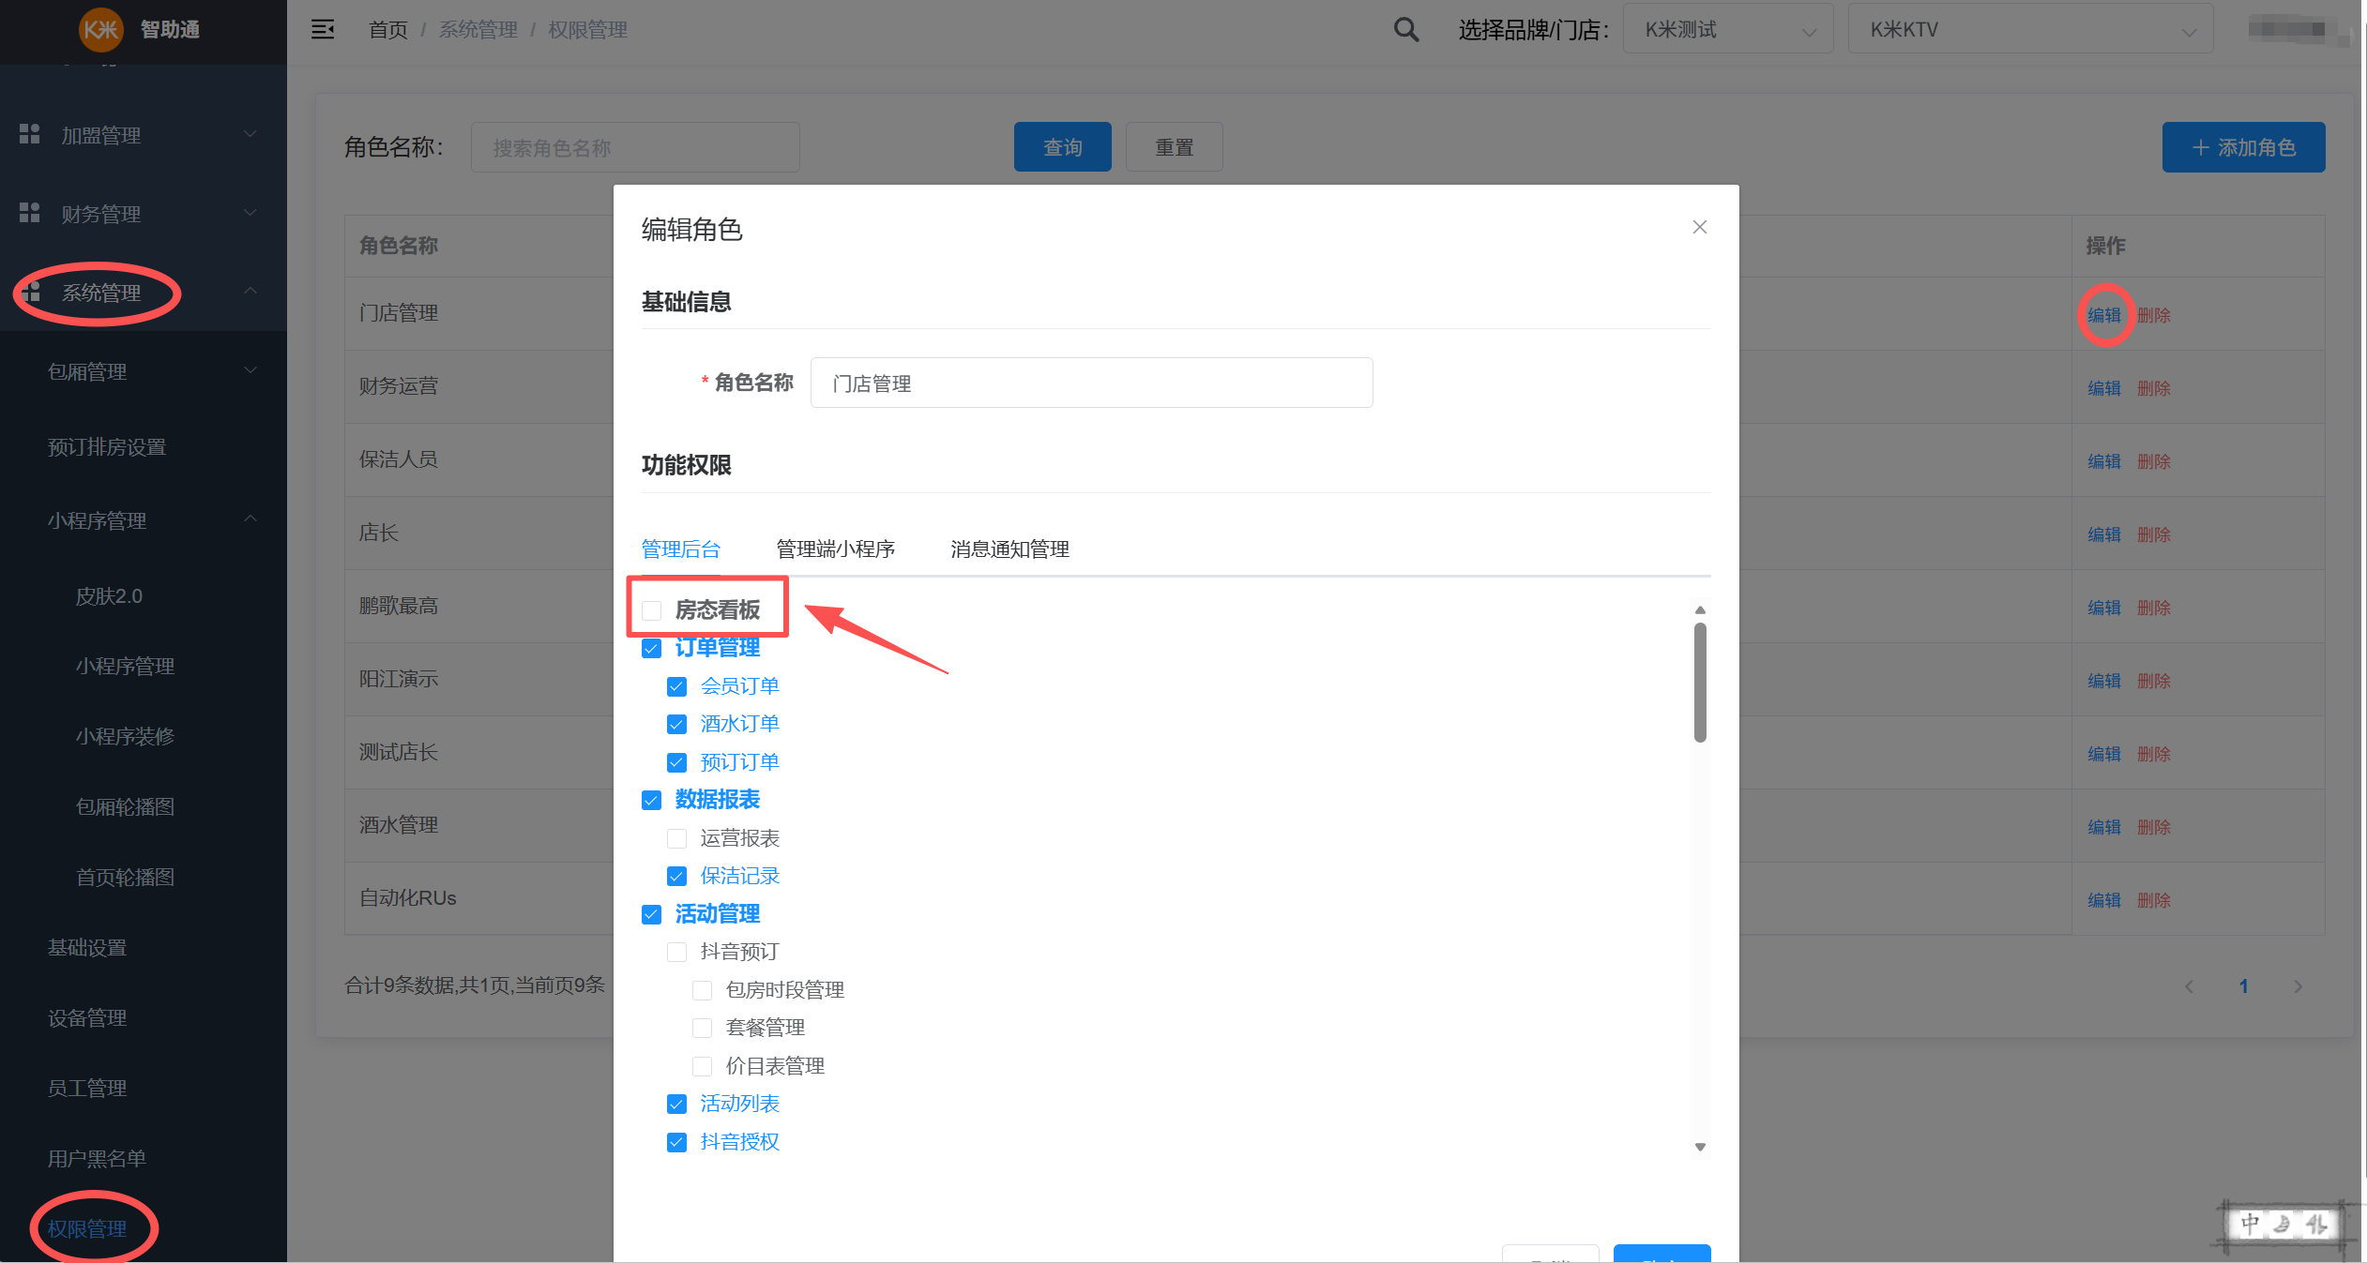Collapse the 系统管理 sidebar menu
Screen dimensions: 2367x1263
tap(144, 293)
